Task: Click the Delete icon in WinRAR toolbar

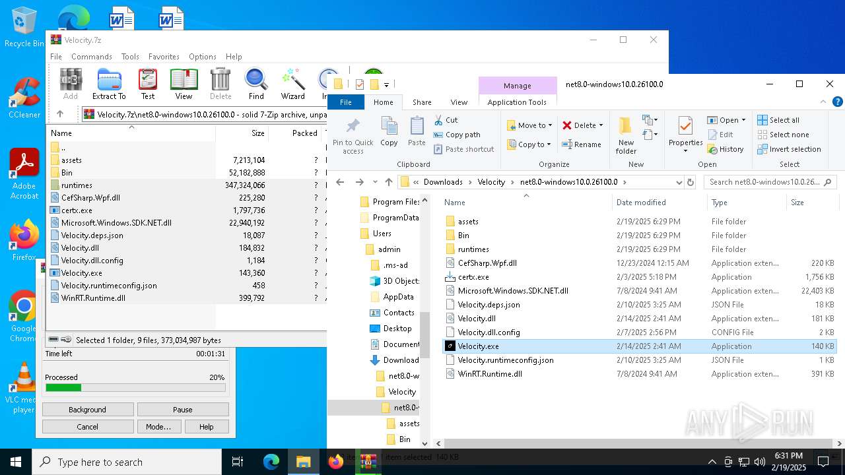Action: pos(220,84)
